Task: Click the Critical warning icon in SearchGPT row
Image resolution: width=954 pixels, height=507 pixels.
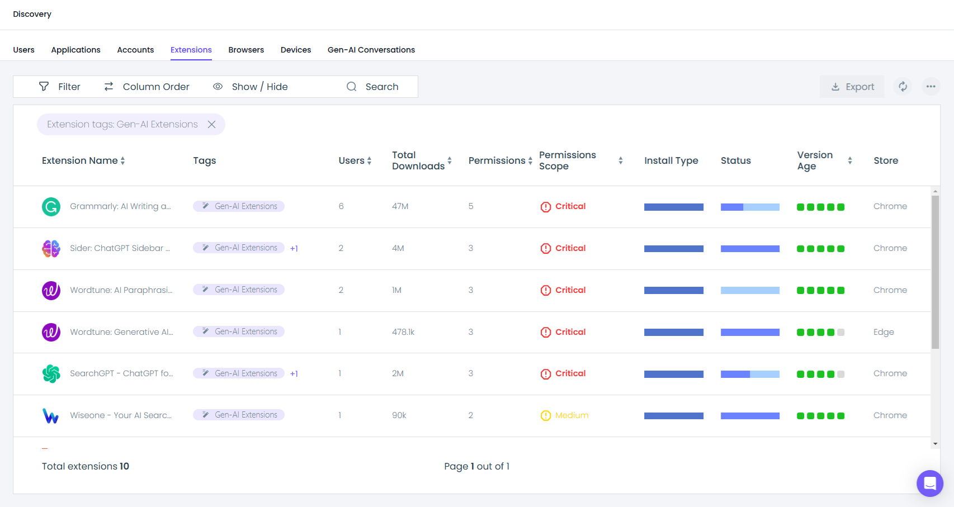Action: [x=546, y=374]
